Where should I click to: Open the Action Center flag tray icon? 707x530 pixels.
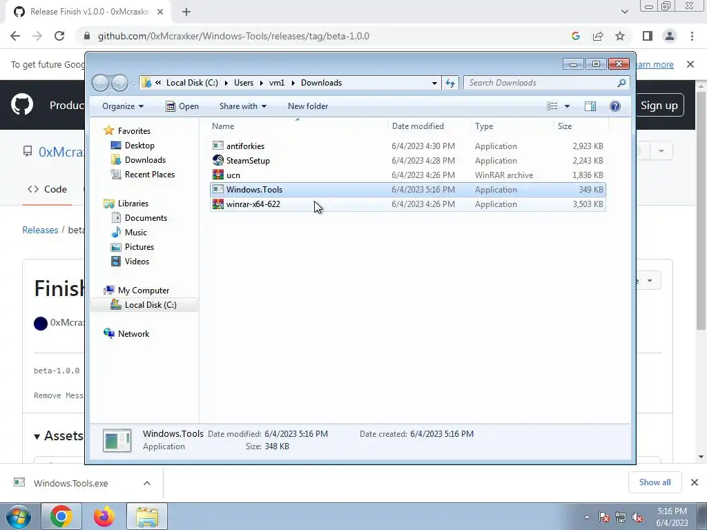coord(603,517)
